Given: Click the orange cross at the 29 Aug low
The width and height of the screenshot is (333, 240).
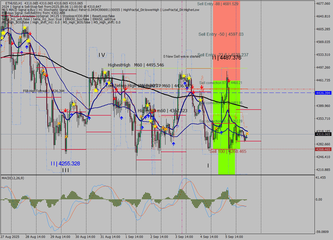Looking at the screenshot, I should point(66,136).
